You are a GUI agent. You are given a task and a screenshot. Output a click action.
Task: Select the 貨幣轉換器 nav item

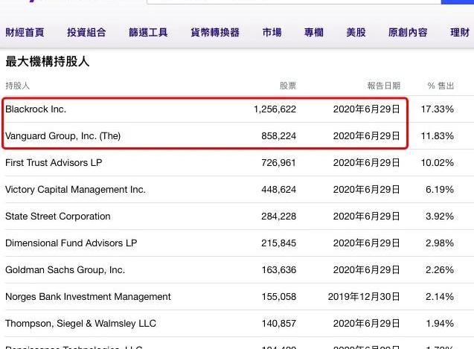215,32
